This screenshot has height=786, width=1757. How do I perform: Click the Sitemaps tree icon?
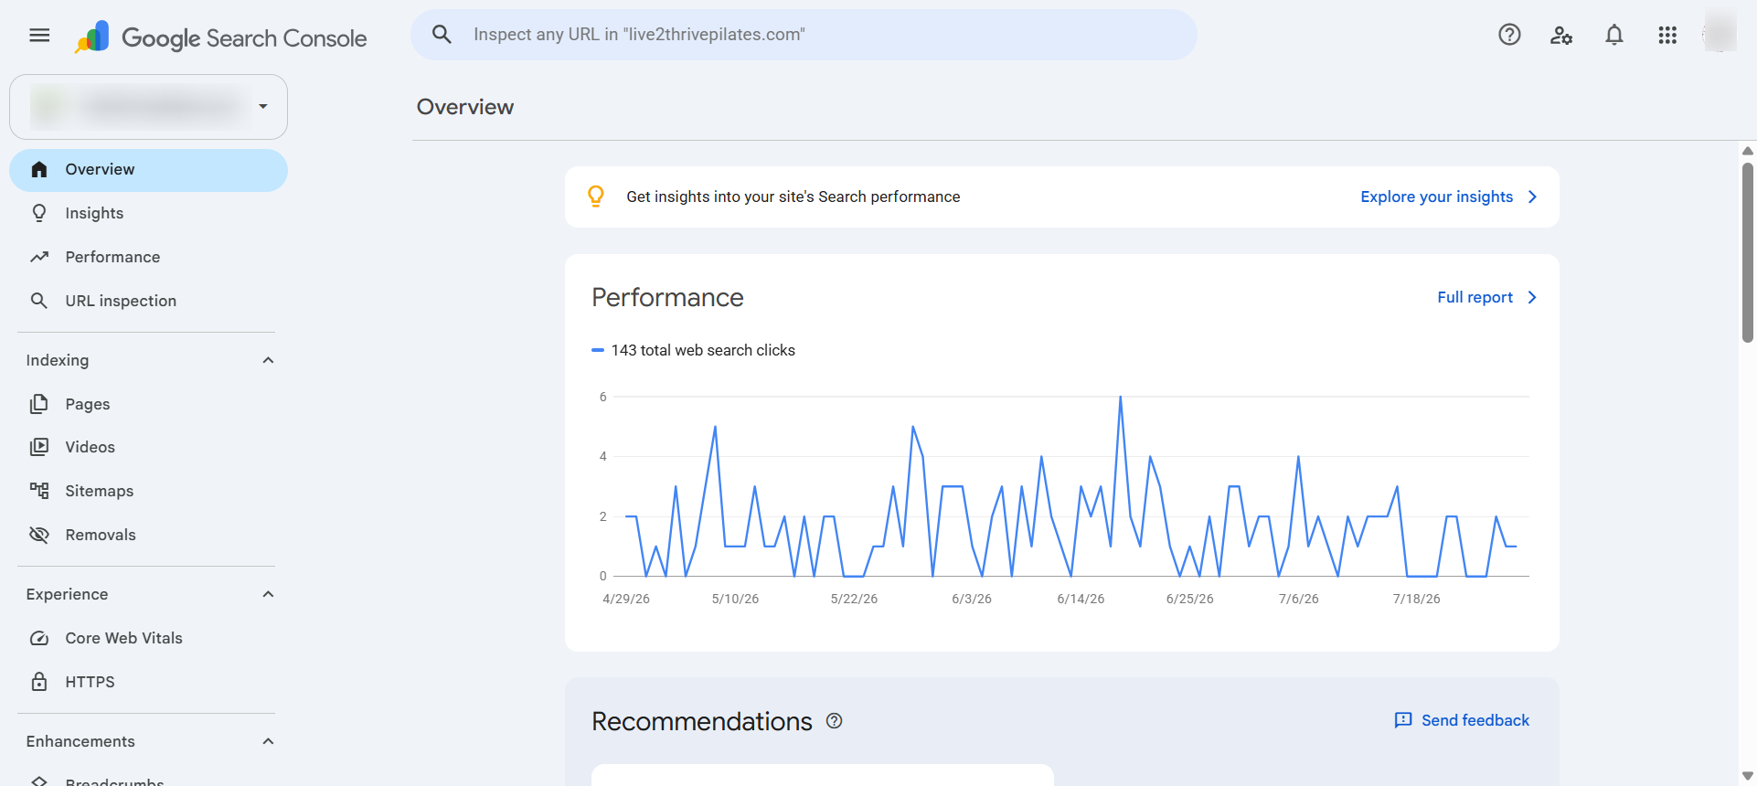click(39, 491)
